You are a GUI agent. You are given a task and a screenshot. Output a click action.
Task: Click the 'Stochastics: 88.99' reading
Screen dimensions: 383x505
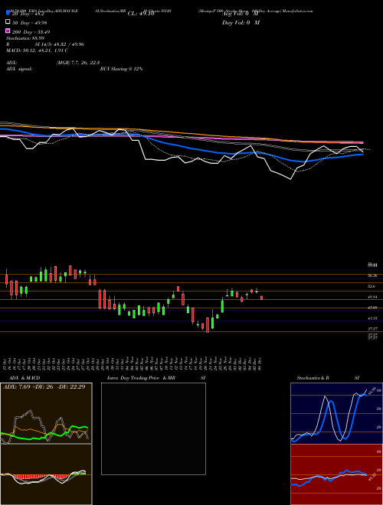(25, 38)
